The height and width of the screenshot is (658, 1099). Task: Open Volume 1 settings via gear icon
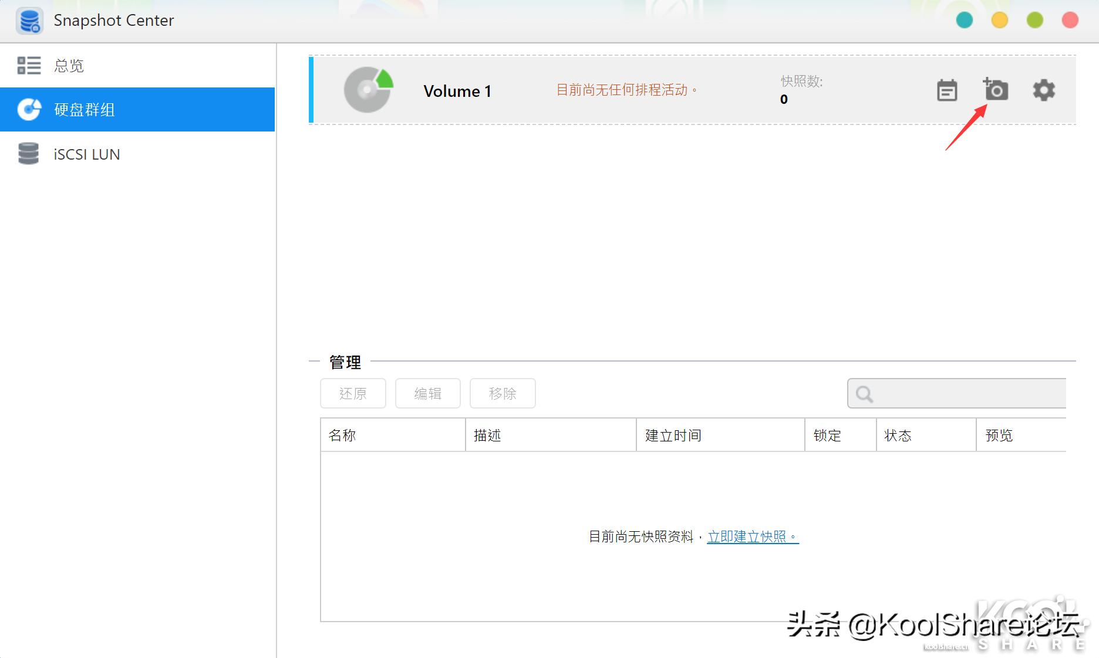coord(1043,90)
